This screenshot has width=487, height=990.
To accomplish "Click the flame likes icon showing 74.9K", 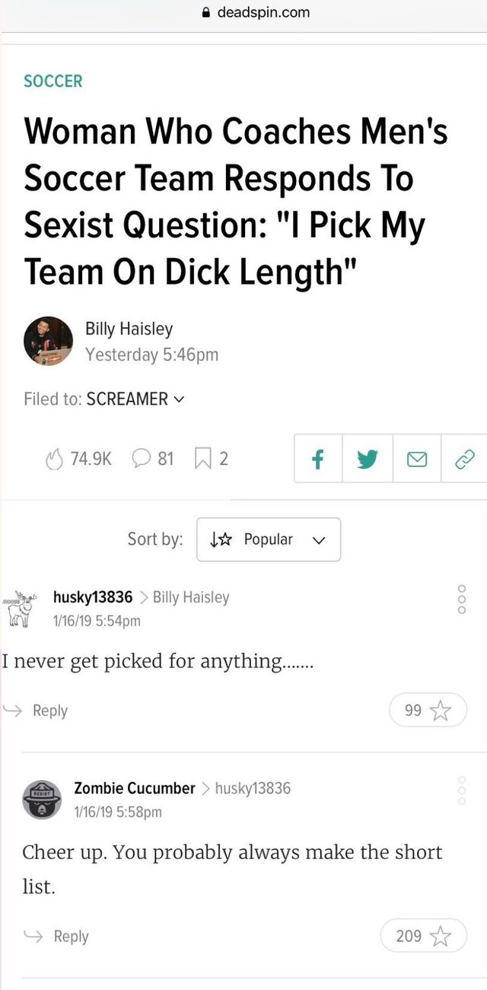I will click(55, 459).
